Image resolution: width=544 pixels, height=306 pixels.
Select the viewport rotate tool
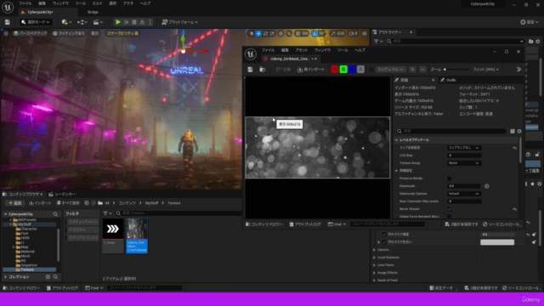(265, 33)
